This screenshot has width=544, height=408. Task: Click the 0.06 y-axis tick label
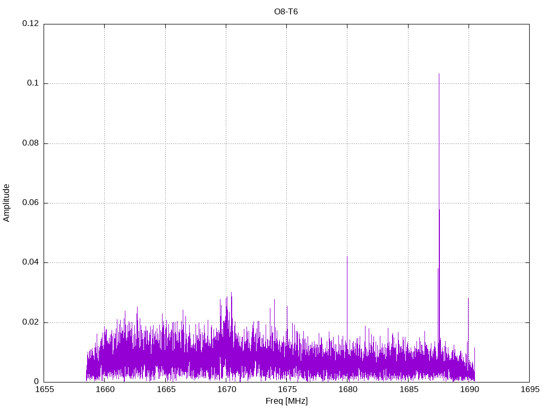click(30, 203)
